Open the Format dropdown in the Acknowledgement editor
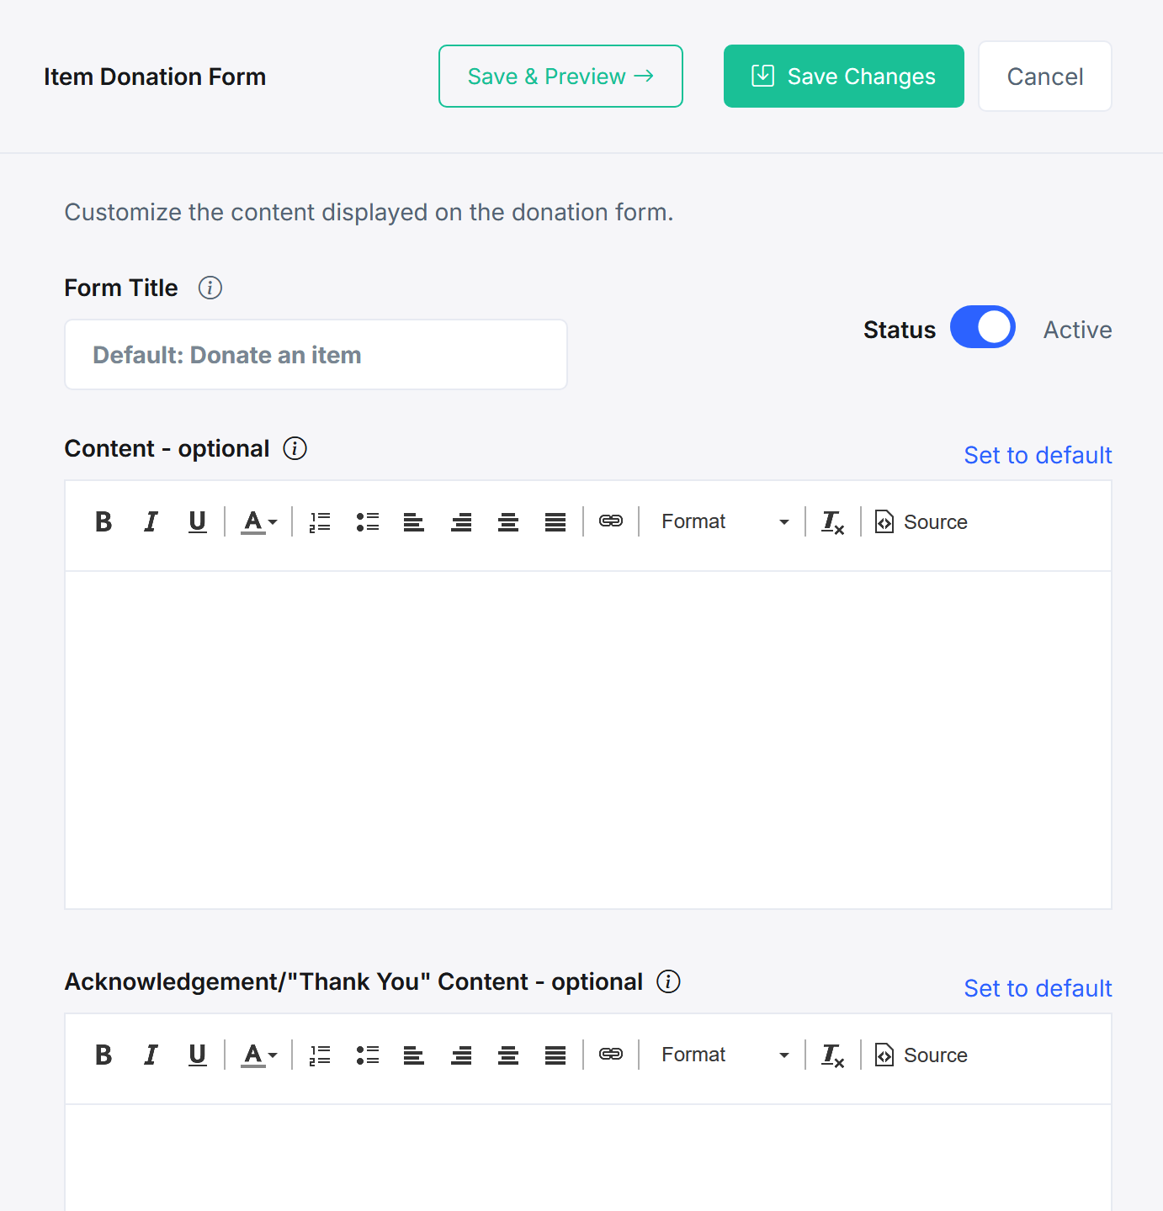The image size is (1163, 1211). (725, 1055)
